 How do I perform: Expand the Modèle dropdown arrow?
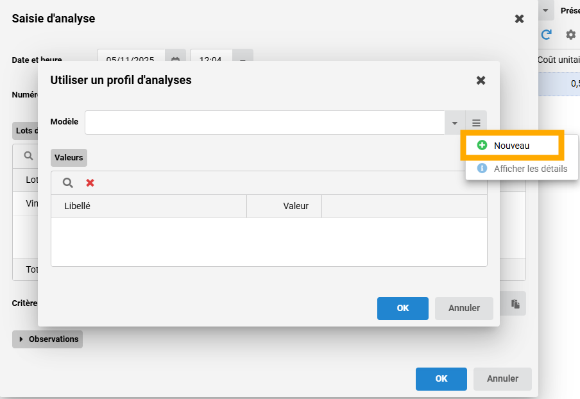(454, 123)
